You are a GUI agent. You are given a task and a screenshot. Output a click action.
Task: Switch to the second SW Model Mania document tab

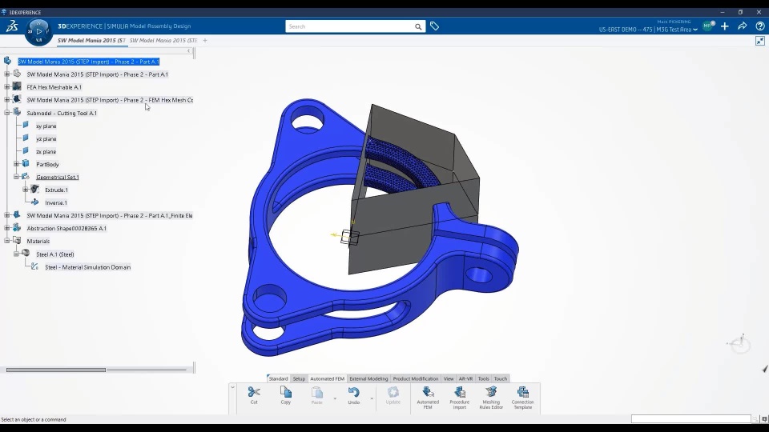tap(163, 40)
